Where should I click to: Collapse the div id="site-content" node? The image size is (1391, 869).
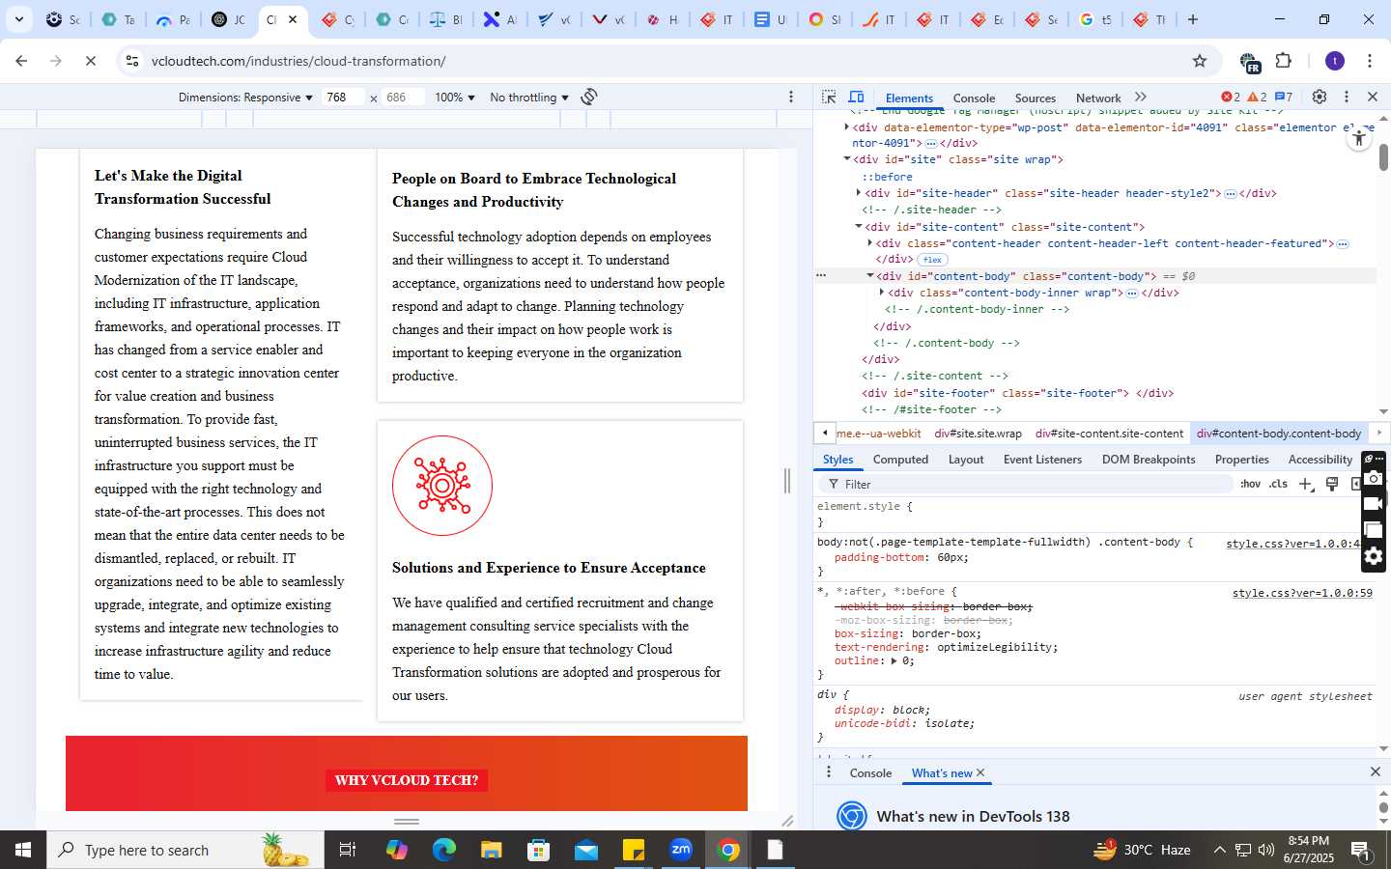[x=859, y=227]
